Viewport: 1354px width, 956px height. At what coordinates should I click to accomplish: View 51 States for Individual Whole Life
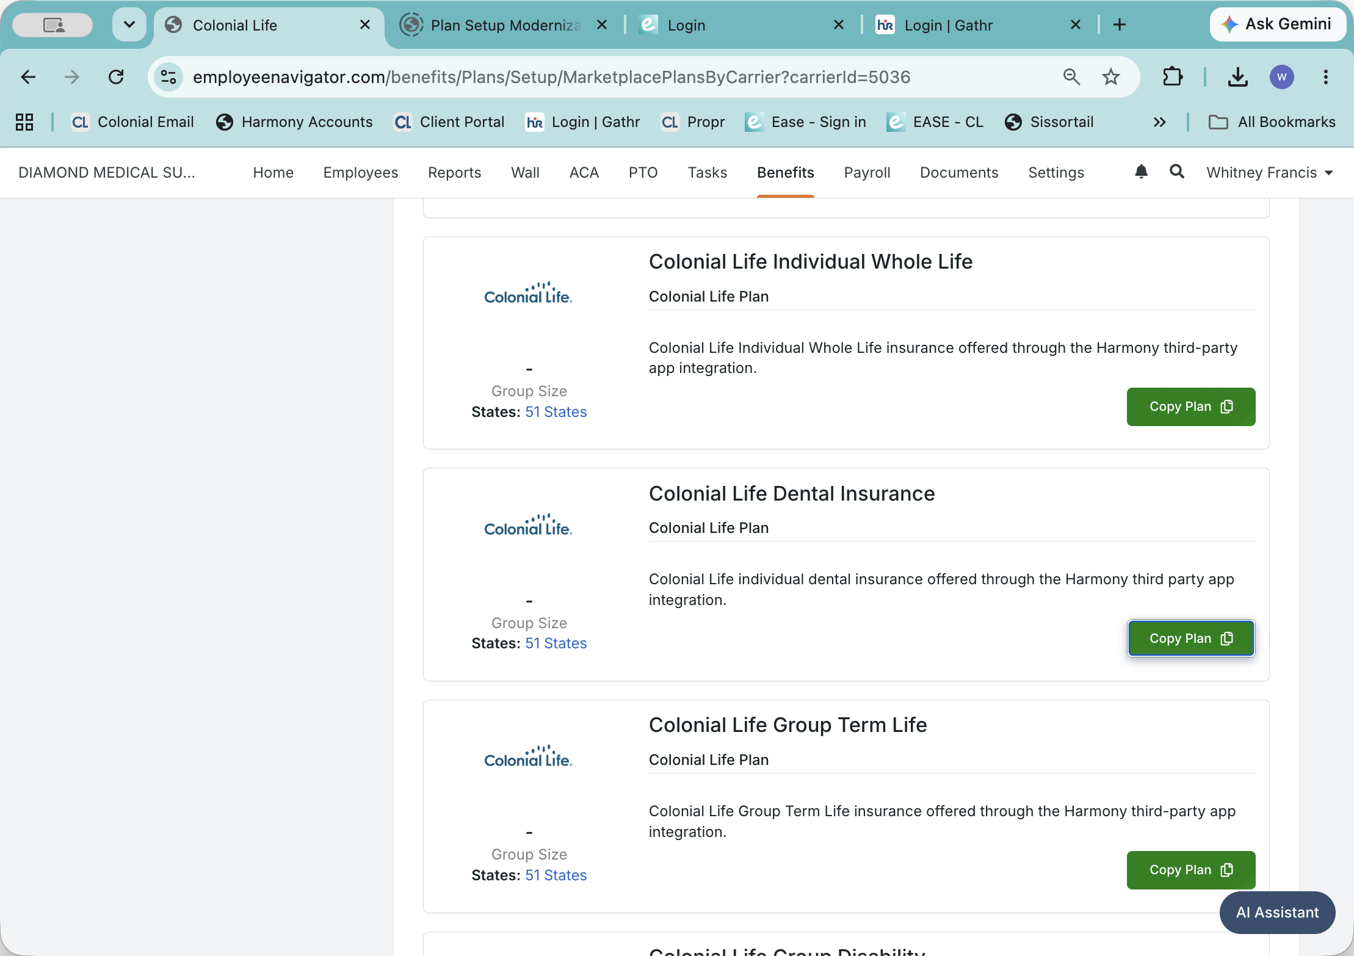556,412
